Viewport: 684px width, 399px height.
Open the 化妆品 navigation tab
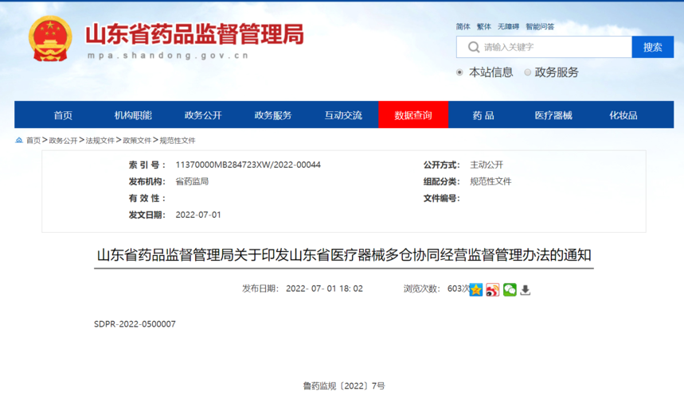[x=623, y=115]
